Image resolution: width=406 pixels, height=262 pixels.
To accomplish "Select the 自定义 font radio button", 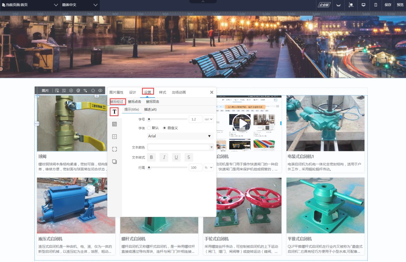I will pyautogui.click(x=165, y=128).
